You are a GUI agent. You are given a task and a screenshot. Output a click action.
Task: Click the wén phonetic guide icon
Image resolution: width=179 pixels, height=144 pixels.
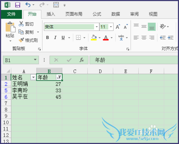click(121, 38)
